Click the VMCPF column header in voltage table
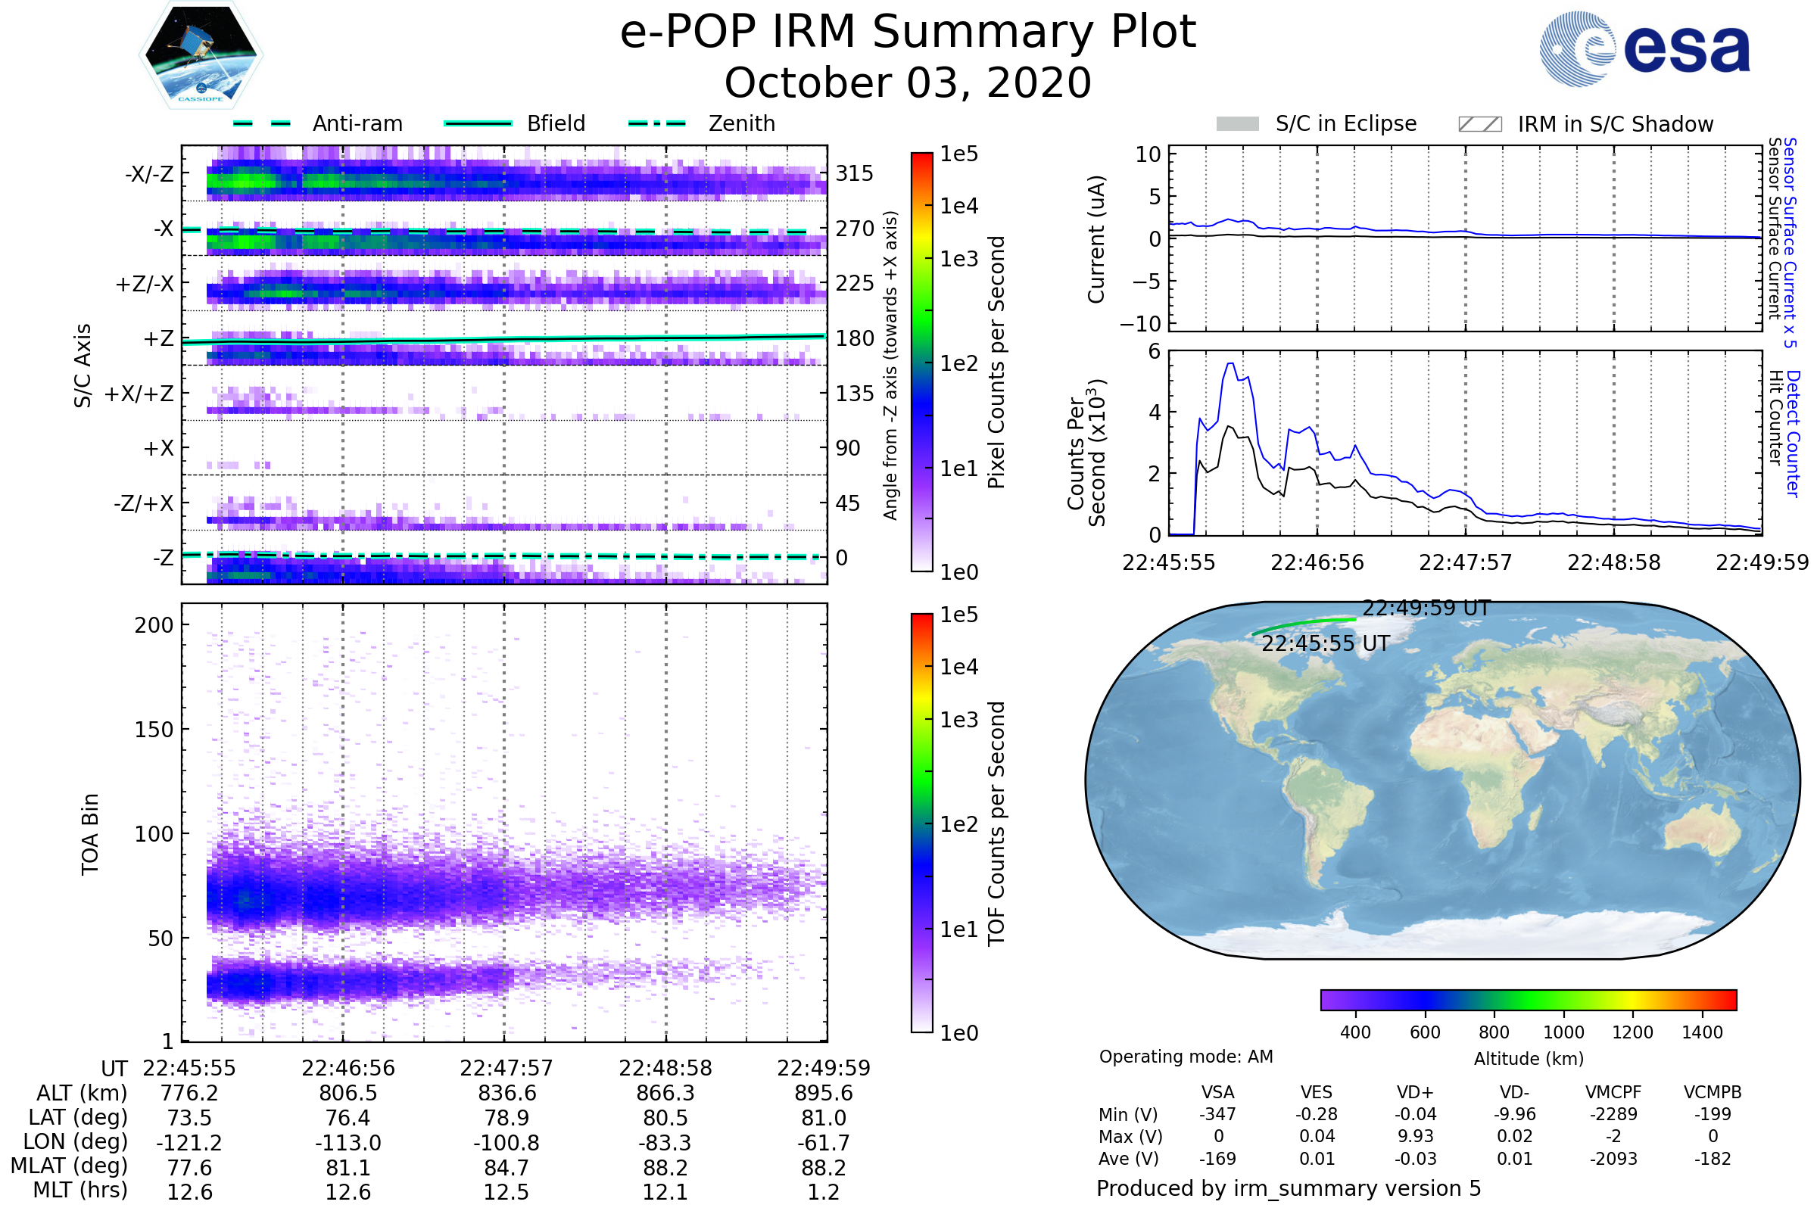 point(1613,1092)
